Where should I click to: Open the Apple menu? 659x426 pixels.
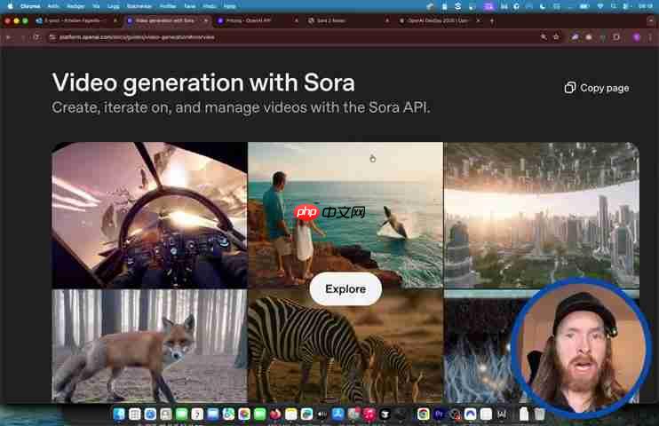[11, 6]
